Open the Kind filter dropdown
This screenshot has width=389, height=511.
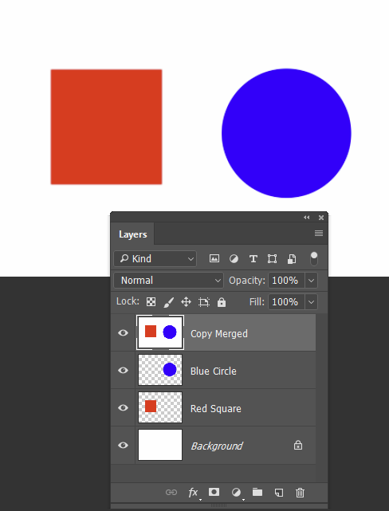[x=155, y=259]
